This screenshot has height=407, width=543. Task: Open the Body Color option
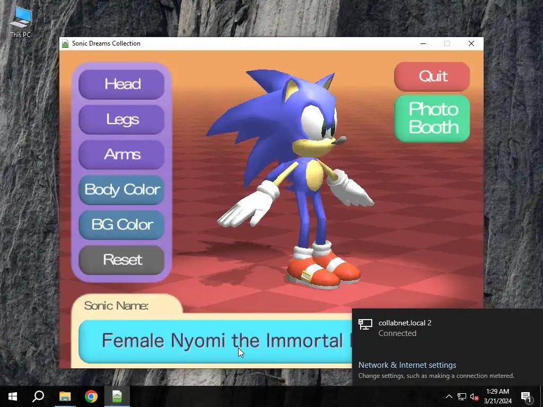121,190
